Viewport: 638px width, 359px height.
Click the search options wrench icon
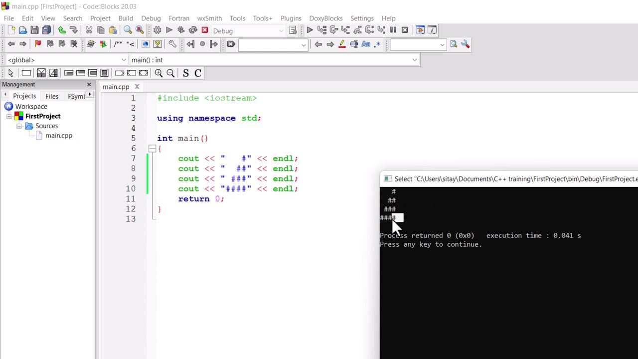(x=465, y=44)
